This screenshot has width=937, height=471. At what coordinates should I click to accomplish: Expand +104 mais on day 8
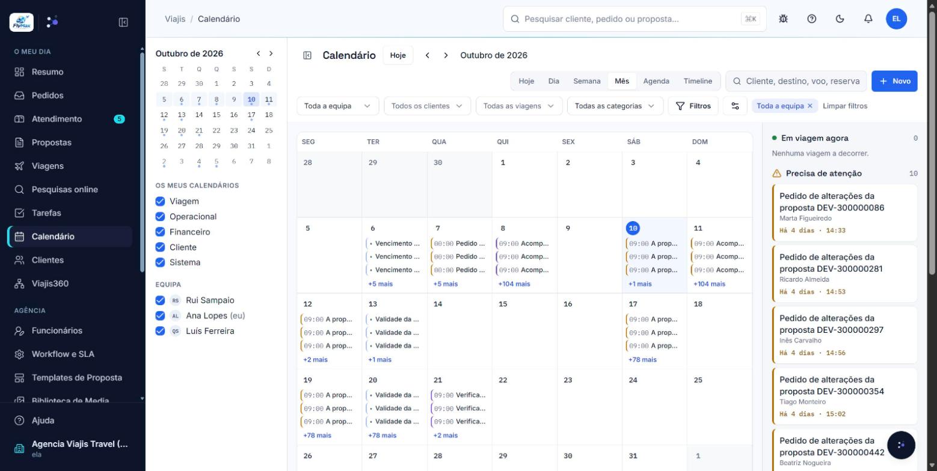(514, 284)
